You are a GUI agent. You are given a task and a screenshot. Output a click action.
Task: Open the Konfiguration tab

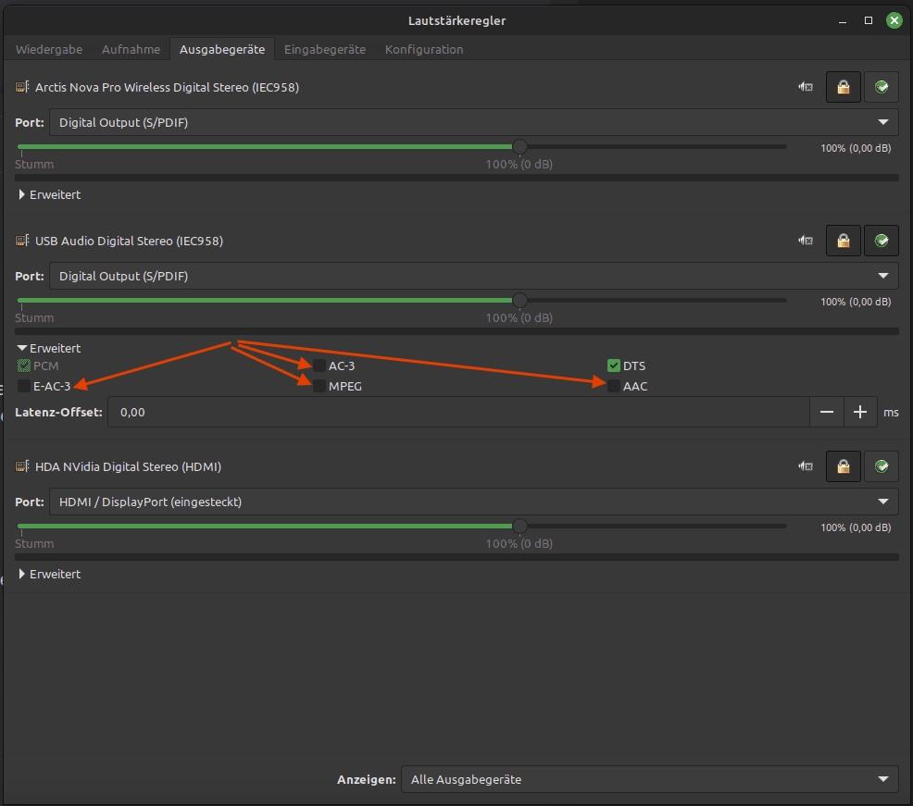(424, 49)
